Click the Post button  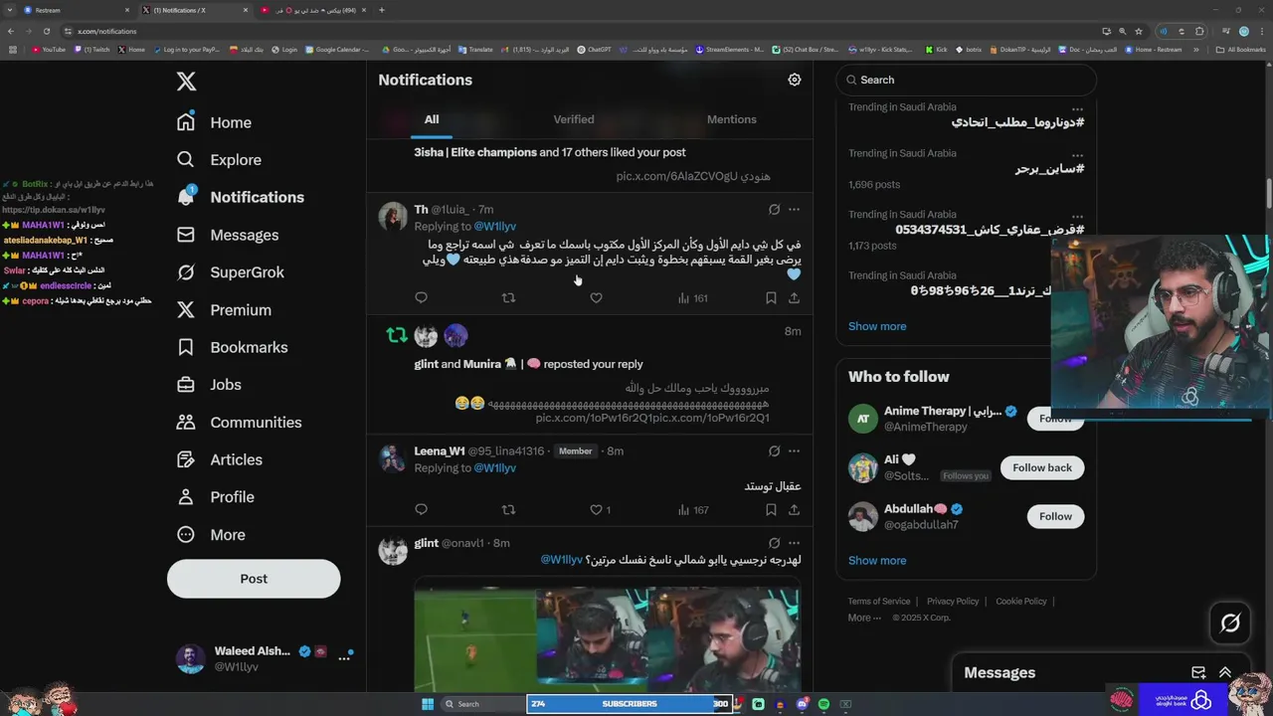click(254, 579)
